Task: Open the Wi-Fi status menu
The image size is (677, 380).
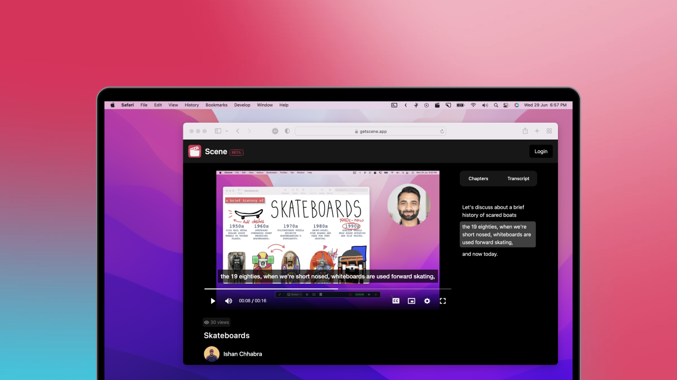Action: [x=473, y=105]
